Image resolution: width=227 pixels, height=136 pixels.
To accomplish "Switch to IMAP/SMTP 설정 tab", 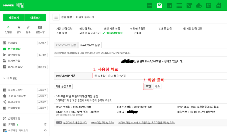I will (x=90, y=45).
